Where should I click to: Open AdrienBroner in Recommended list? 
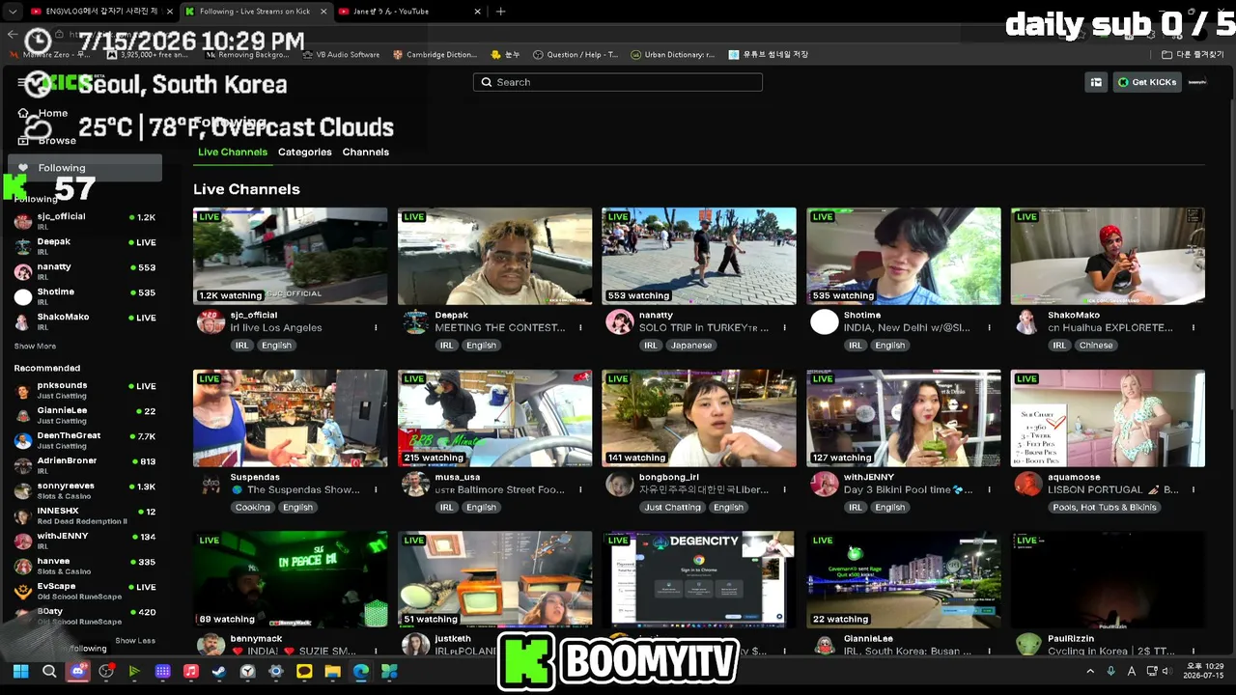pyautogui.click(x=85, y=465)
